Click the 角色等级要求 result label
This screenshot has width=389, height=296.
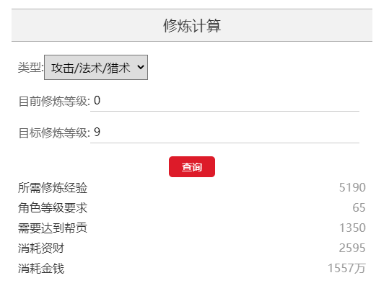(x=53, y=208)
